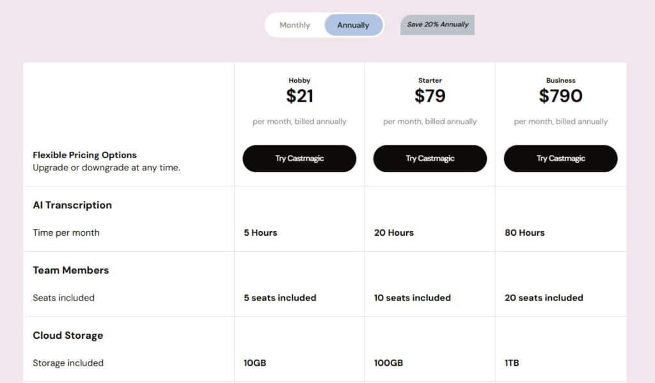655x383 pixels.
Task: Select the Hobby plan header
Action: click(299, 80)
